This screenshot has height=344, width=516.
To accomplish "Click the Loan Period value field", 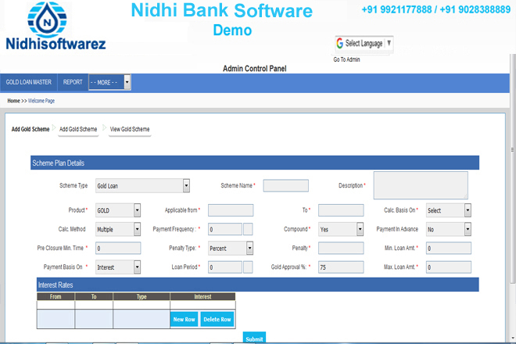I will [225, 267].
